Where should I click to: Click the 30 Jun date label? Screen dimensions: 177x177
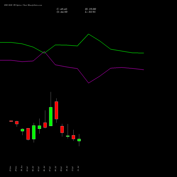(x=22, y=169)
